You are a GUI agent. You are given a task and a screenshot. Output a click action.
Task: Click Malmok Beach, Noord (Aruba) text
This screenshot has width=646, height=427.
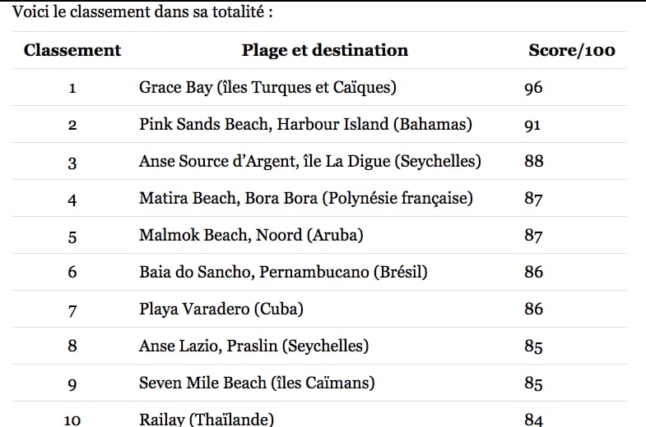click(251, 235)
